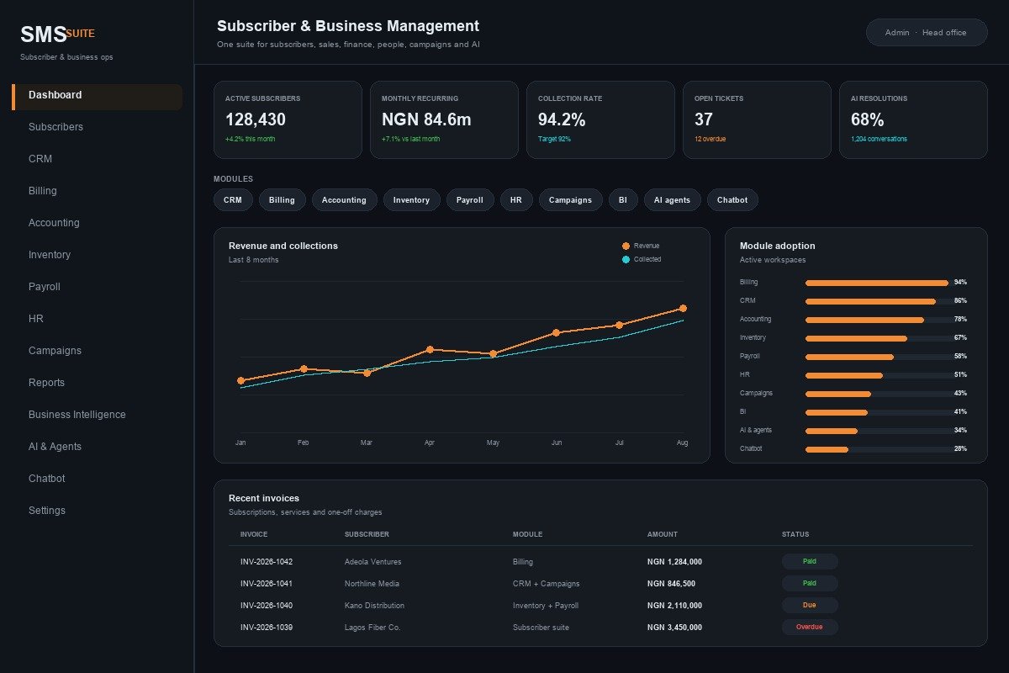Open the Dashboard sidebar item
The width and height of the screenshot is (1009, 673).
click(x=97, y=95)
